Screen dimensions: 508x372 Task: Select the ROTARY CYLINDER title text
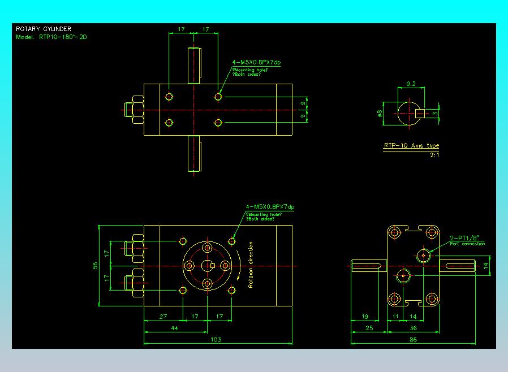(x=44, y=29)
